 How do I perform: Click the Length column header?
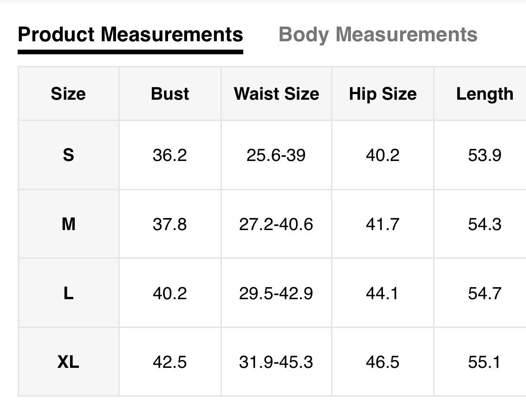point(485,94)
